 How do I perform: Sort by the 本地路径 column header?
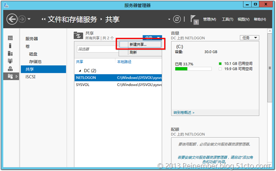click(124, 62)
